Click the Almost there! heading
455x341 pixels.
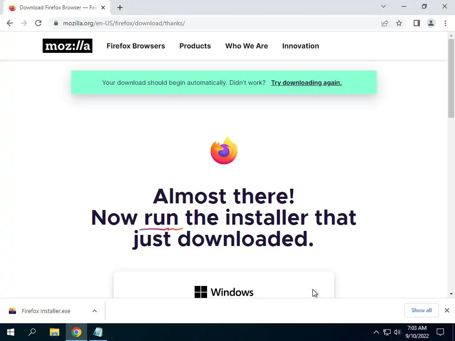coord(224,196)
